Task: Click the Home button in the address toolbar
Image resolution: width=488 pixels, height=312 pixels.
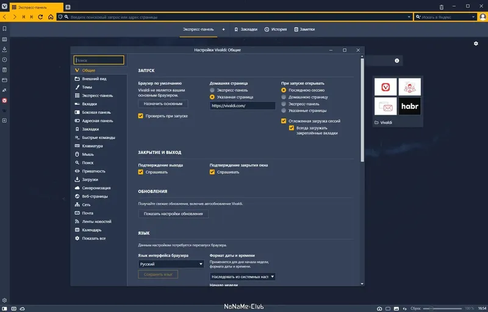Action: tap(51, 17)
